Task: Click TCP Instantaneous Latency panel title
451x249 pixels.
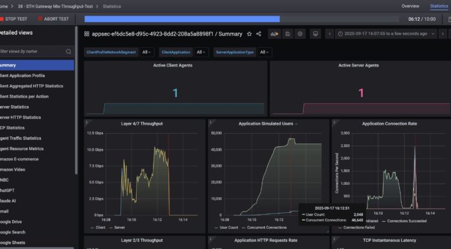Action: click(x=389, y=240)
